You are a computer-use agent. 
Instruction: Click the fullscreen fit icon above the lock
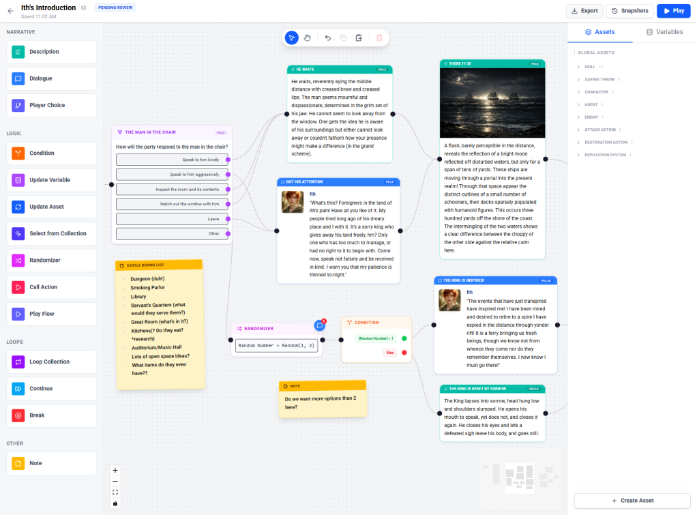115,492
